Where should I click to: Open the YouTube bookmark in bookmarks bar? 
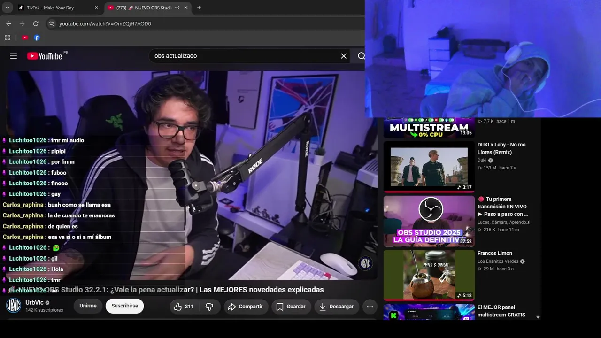point(25,38)
